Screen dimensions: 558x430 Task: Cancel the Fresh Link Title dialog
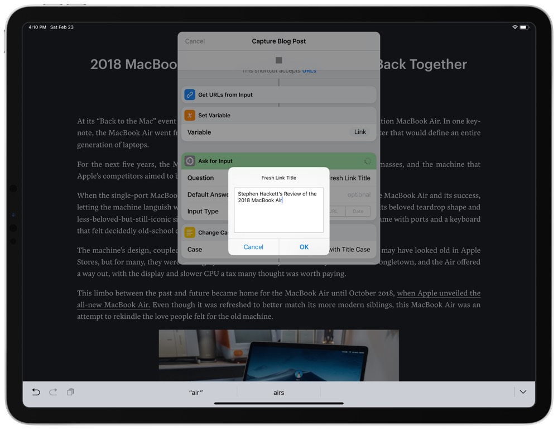point(253,247)
